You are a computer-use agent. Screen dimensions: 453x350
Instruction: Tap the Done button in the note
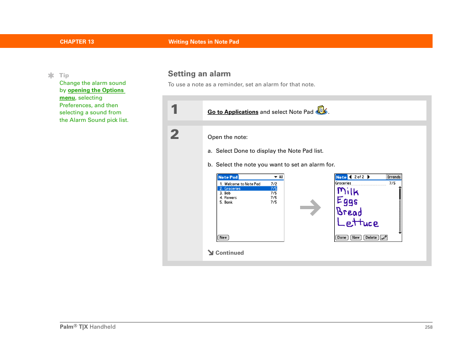[342, 238]
